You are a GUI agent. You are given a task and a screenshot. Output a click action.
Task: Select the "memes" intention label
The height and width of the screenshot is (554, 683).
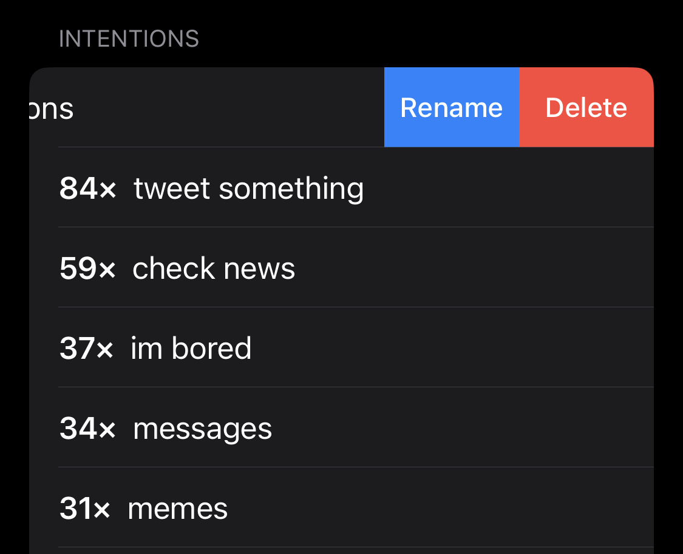tap(177, 509)
